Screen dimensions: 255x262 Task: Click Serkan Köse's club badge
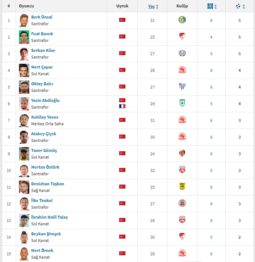tap(182, 53)
